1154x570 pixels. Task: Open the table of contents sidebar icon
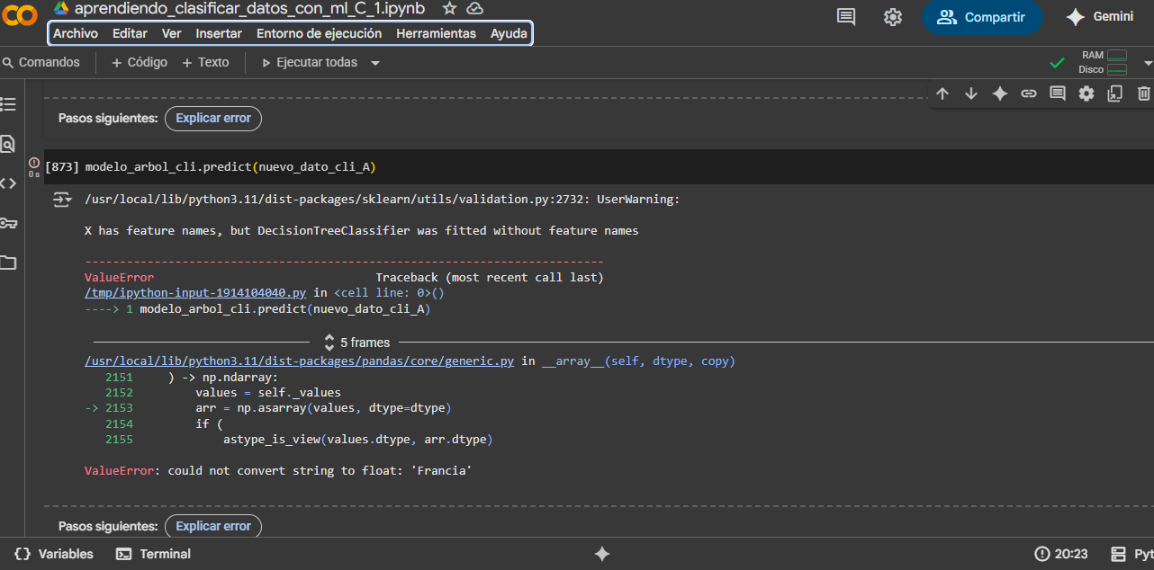coord(8,104)
